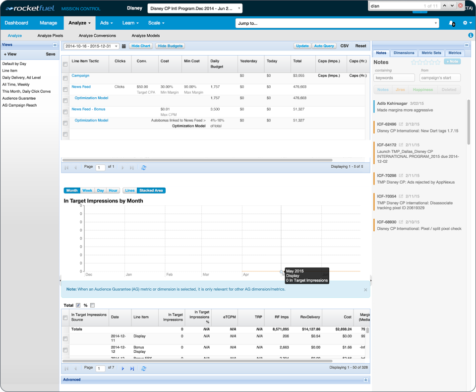Click the Update button

click(x=302, y=46)
